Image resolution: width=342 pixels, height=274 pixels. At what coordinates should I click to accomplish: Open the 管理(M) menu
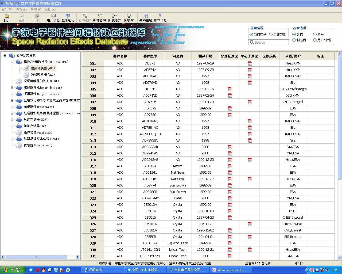36,9
